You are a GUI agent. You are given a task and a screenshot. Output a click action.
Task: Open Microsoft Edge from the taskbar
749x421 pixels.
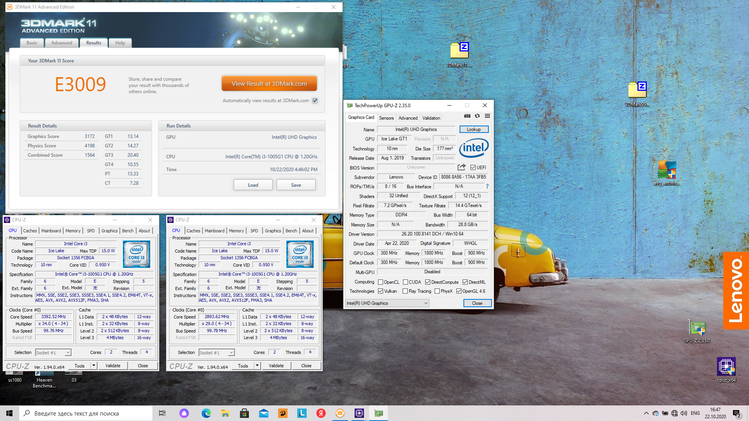click(206, 413)
